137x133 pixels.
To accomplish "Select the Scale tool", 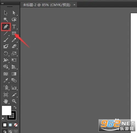I will pos(14,53).
